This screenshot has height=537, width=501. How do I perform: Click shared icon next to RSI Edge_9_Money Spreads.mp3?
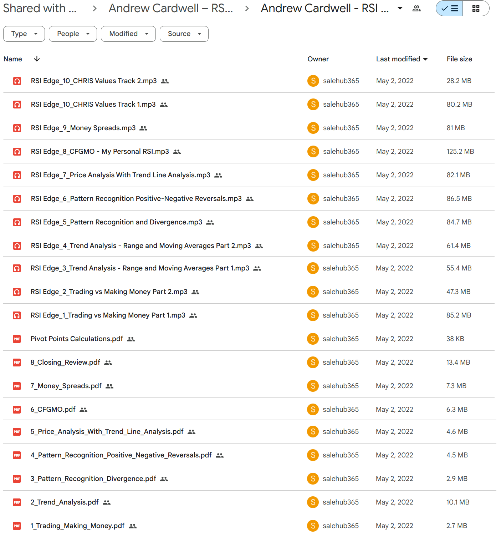[x=143, y=128]
